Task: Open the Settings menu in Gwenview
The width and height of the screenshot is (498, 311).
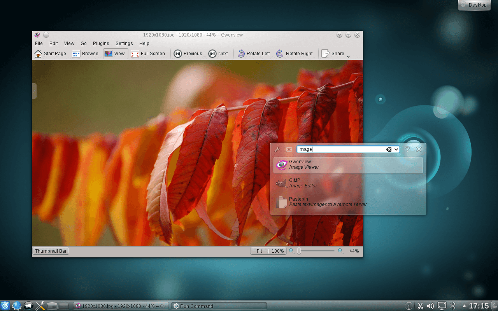Action: 124,44
